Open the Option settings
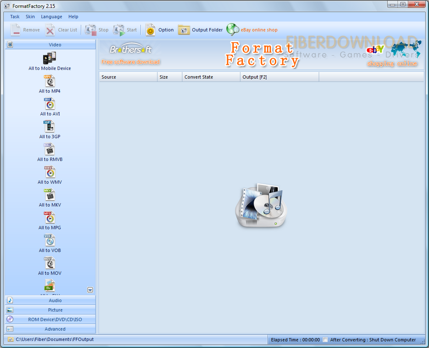 click(159, 30)
